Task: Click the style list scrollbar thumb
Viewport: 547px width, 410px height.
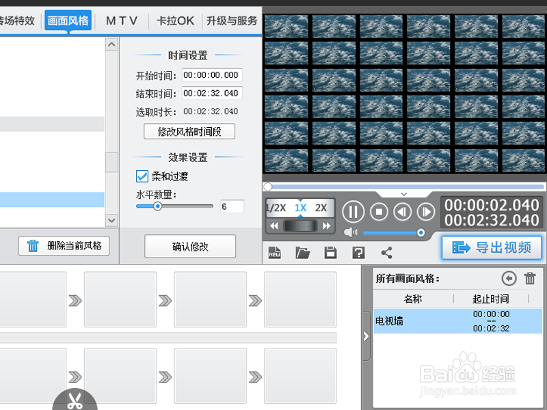Action: [x=111, y=162]
